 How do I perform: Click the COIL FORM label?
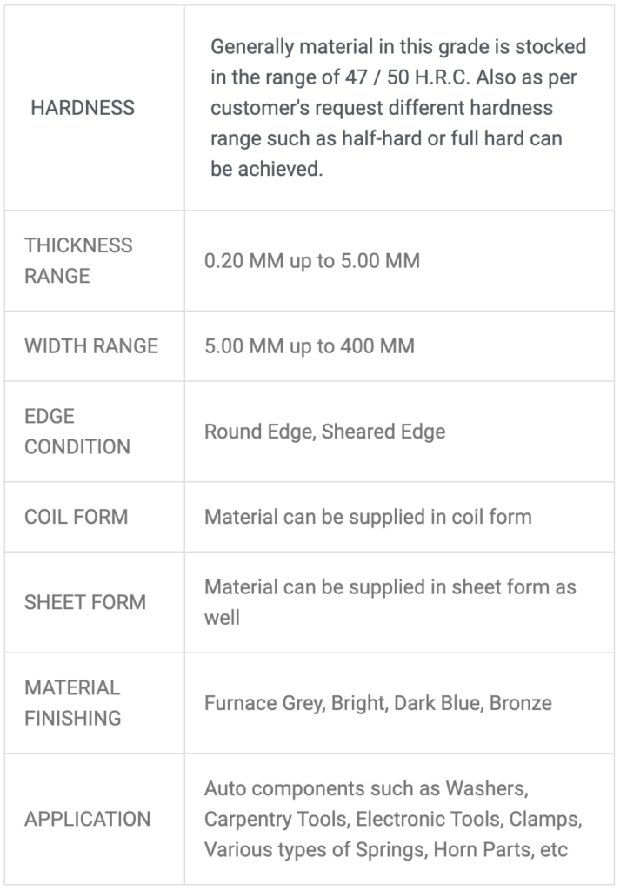(76, 517)
